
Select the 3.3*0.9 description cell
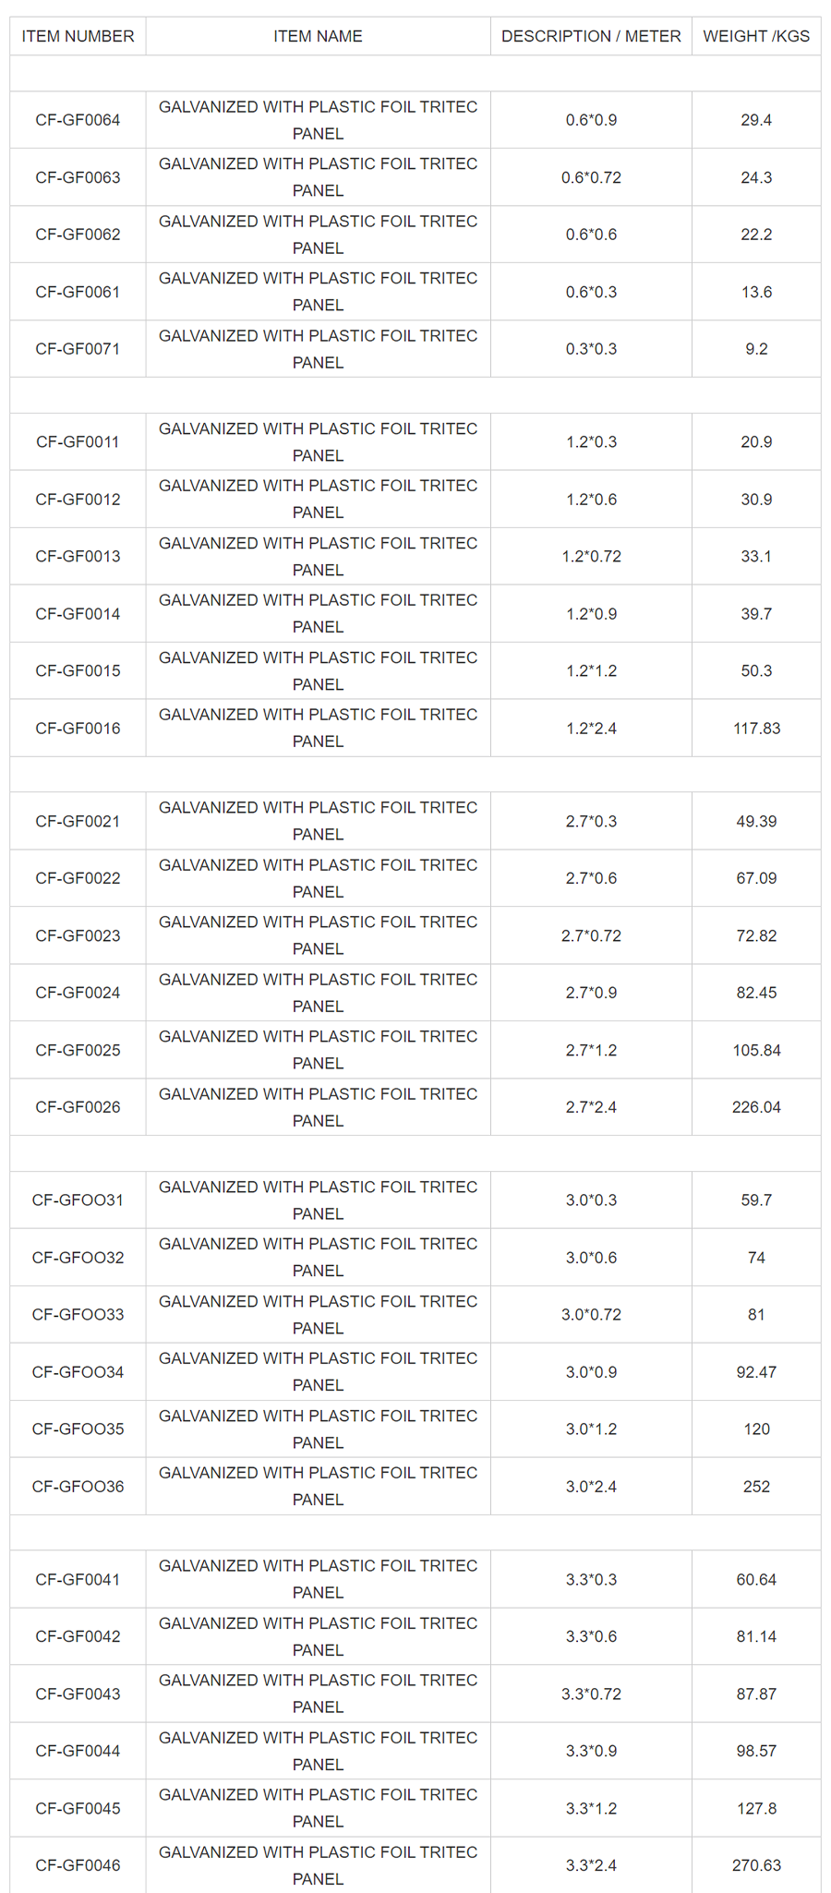click(591, 1751)
